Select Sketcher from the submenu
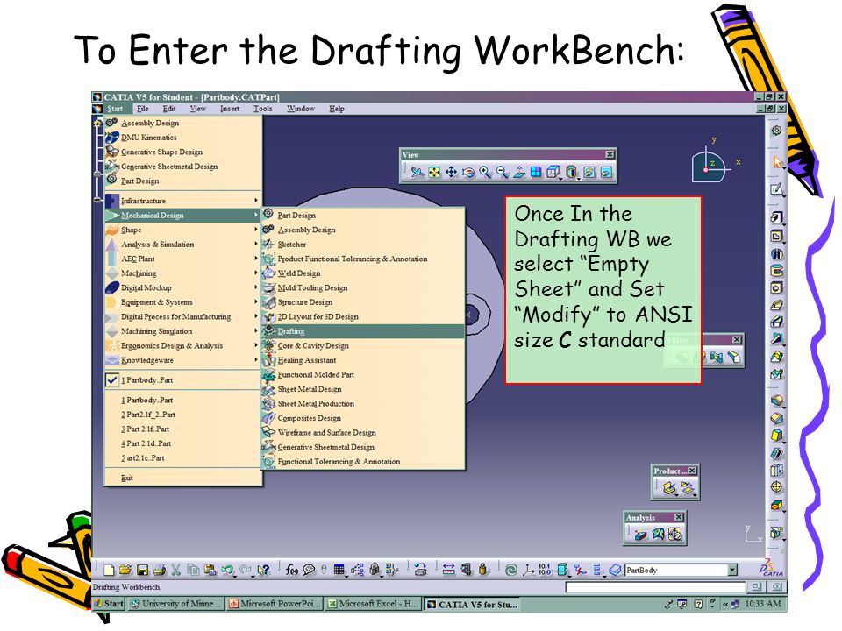 363,245
